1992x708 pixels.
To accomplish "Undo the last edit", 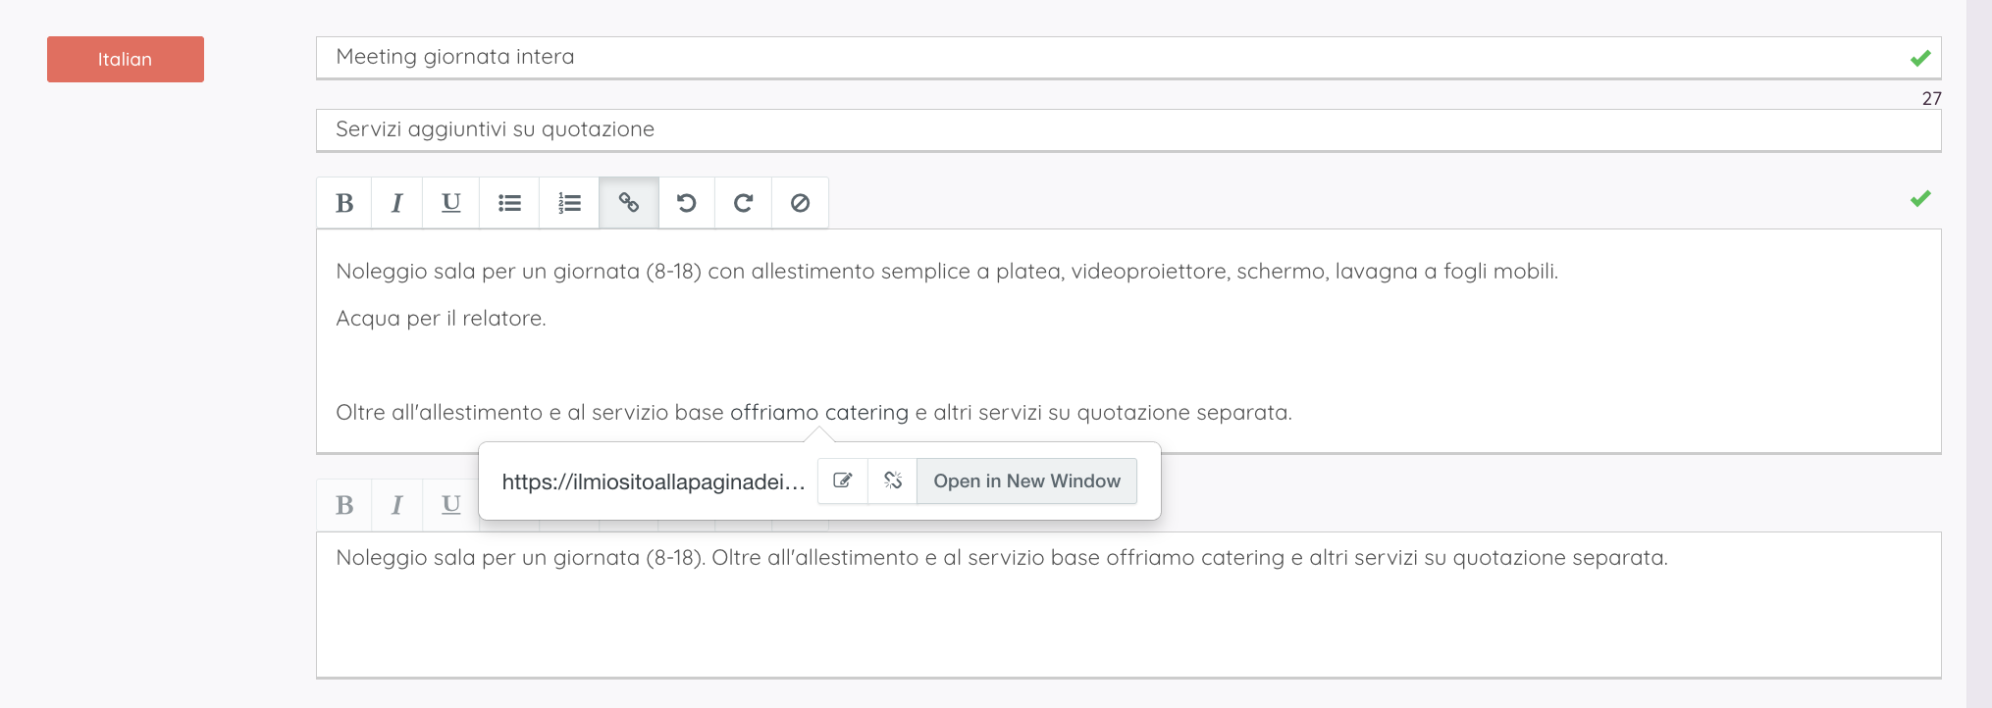I will (x=687, y=203).
